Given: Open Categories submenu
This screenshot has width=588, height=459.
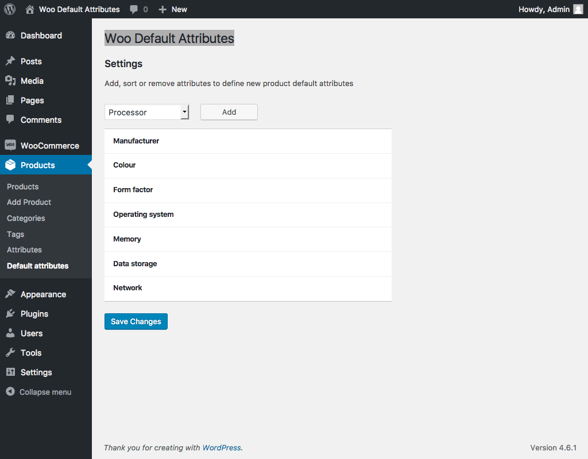Looking at the screenshot, I should [x=26, y=218].
